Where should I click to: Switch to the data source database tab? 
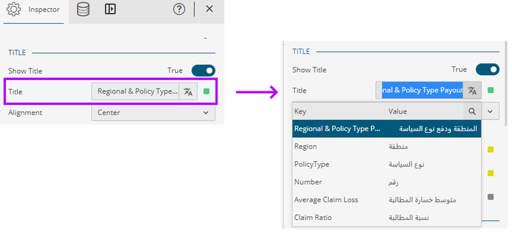[x=83, y=9]
